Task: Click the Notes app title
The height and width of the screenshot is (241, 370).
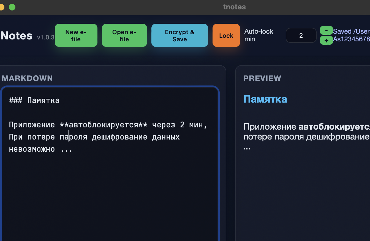Action: 16,36
